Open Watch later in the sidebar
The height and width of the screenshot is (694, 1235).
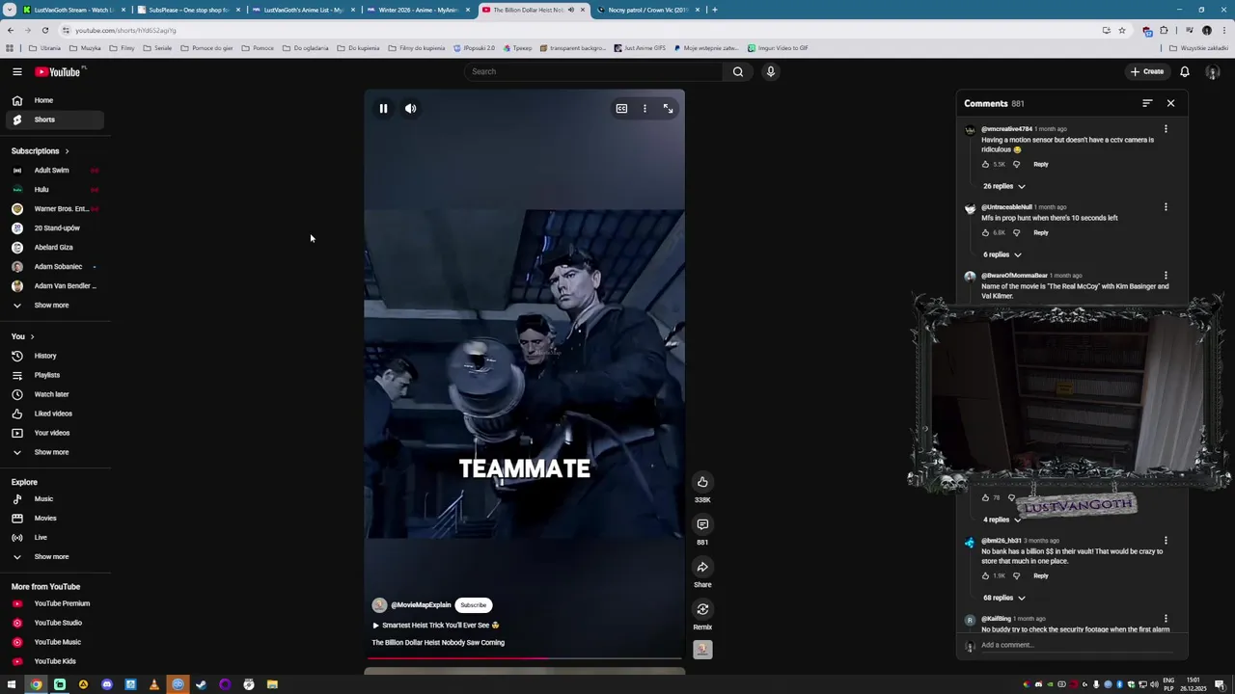[54, 394]
